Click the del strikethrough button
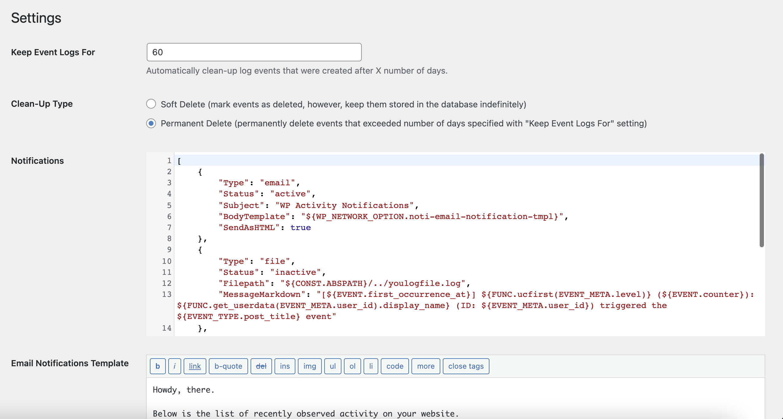The height and width of the screenshot is (419, 783). [x=261, y=366]
